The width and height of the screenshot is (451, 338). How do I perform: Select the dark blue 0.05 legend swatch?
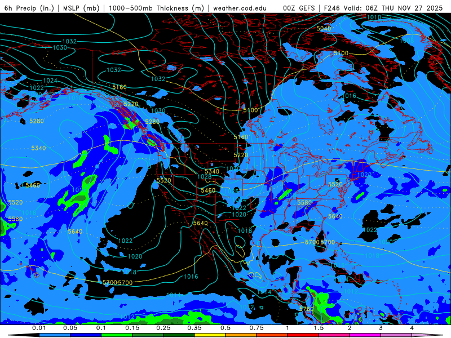(x=86, y=335)
